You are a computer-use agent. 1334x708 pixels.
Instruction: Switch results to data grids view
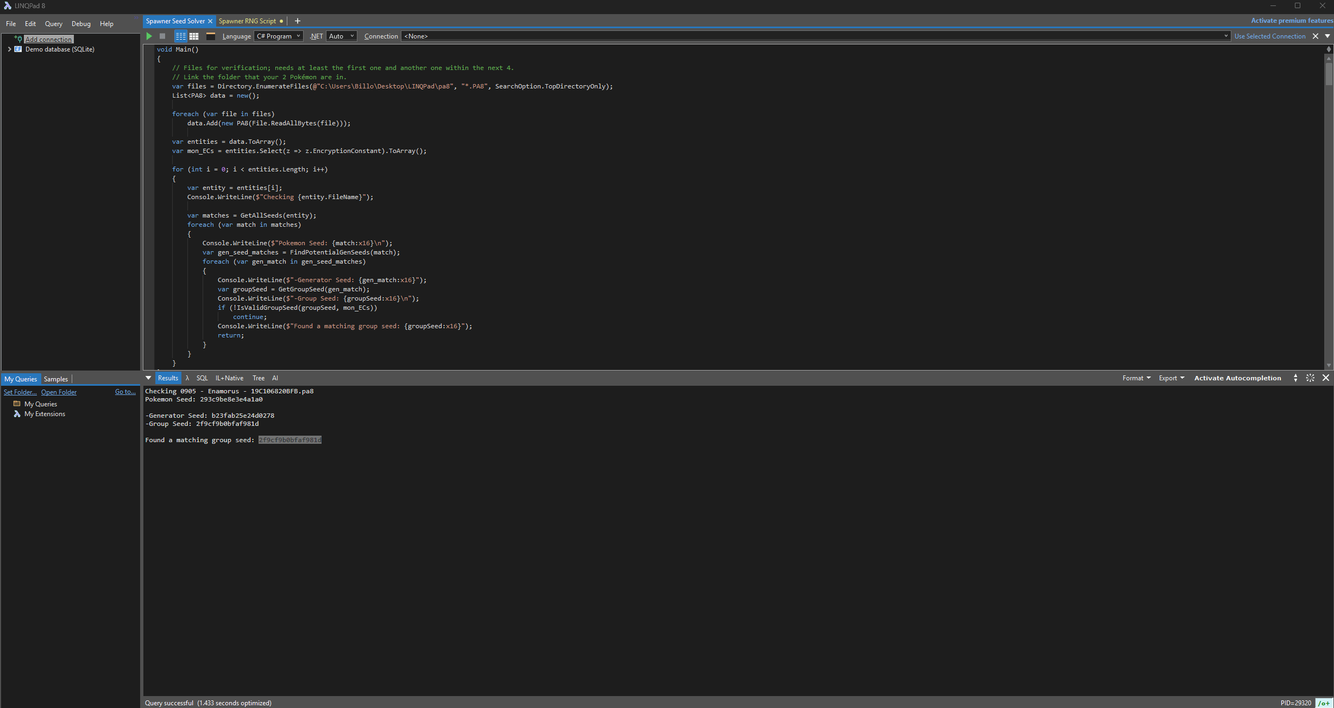194,36
